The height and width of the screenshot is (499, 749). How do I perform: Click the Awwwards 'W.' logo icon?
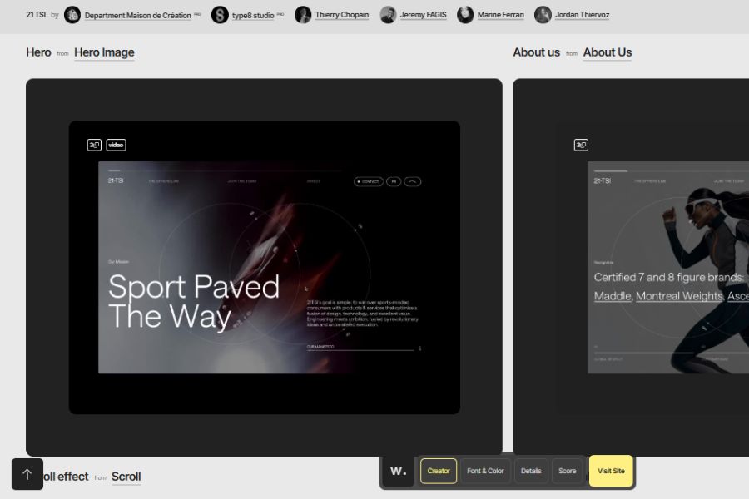tap(399, 471)
